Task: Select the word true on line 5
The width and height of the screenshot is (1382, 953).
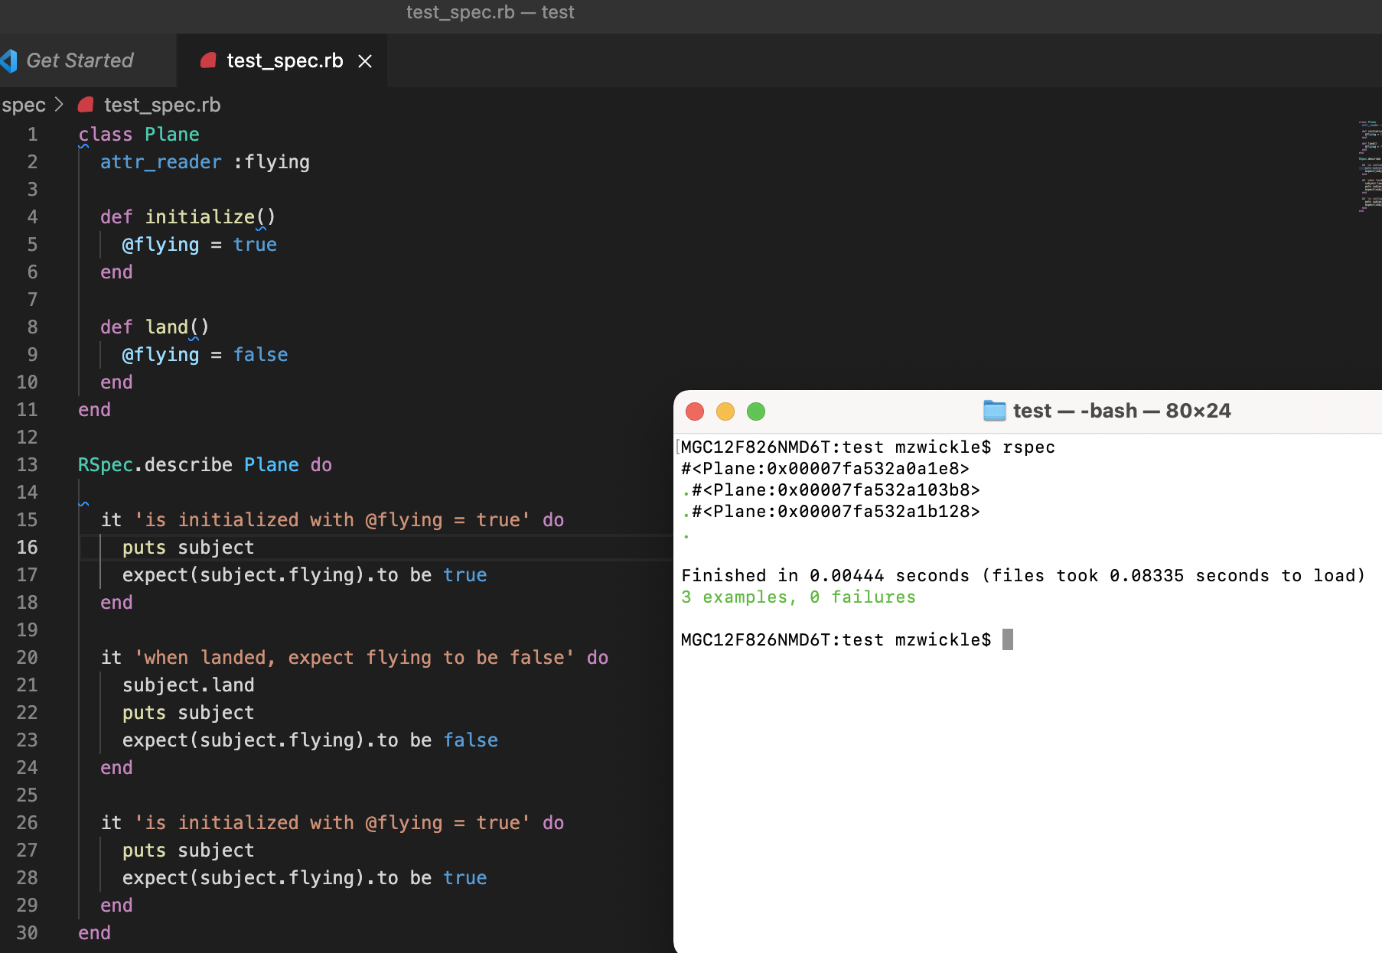Action: pyautogui.click(x=255, y=244)
